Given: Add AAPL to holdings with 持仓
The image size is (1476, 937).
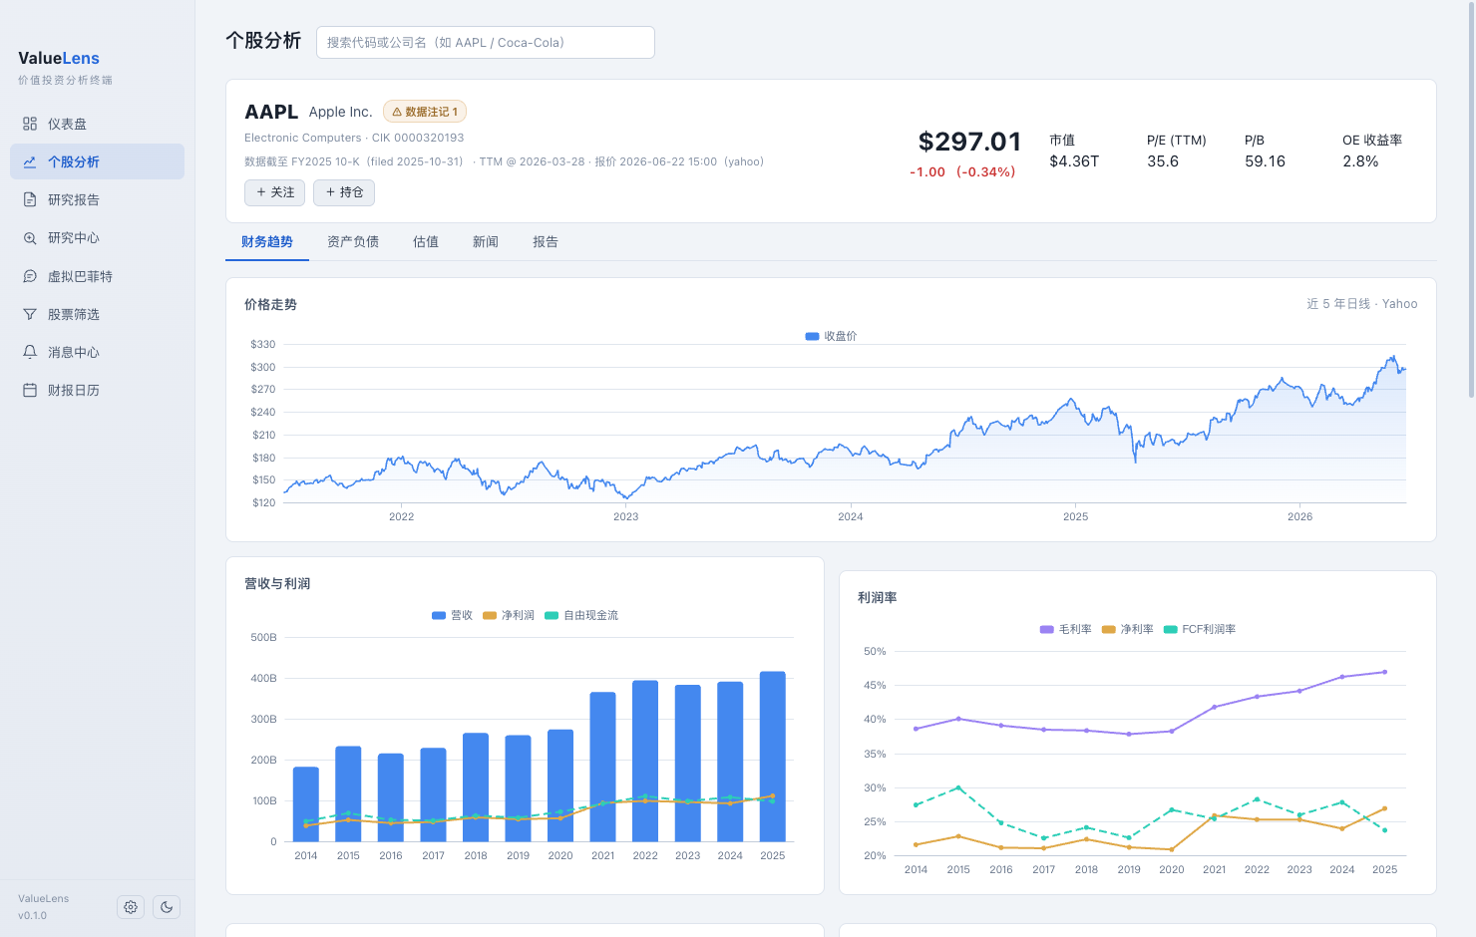Looking at the screenshot, I should tap(344, 192).
